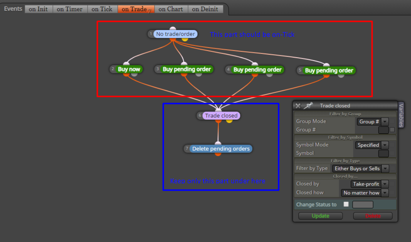Viewport: 411px width, 242px height.
Task: Click orange output dot under Buy now
Action: click(126, 75)
